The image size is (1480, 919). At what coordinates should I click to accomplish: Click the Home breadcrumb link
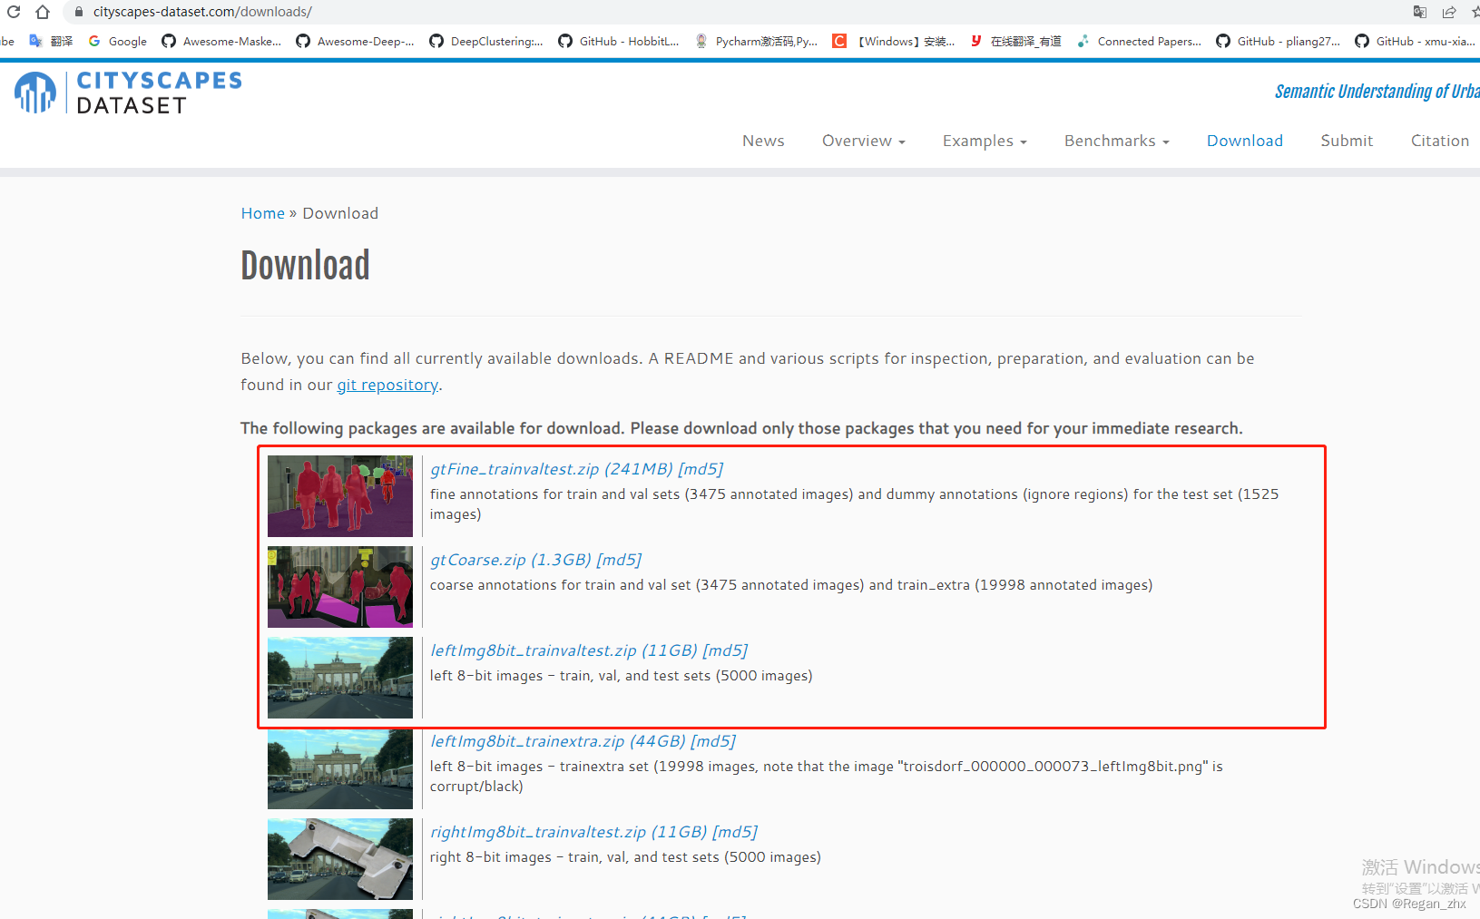click(x=263, y=213)
